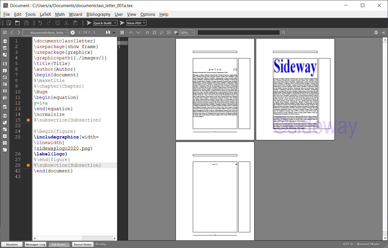Open the Messages / Log panel
This screenshot has height=248, width=388.
[x=35, y=244]
